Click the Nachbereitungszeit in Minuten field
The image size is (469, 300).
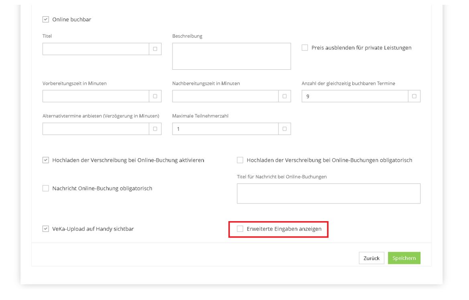click(x=225, y=96)
